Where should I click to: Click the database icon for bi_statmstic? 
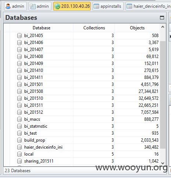tap(19, 126)
